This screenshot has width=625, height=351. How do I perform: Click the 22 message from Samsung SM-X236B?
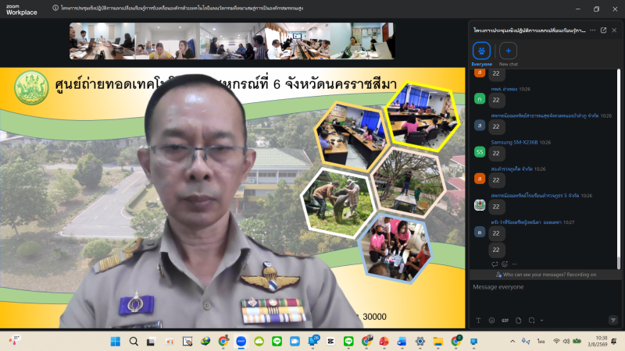pyautogui.click(x=496, y=153)
